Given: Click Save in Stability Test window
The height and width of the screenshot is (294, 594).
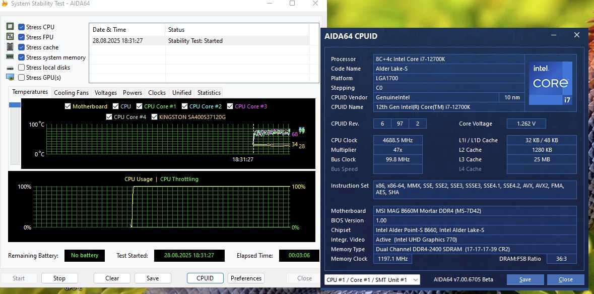Looking at the screenshot, I should (x=153, y=278).
